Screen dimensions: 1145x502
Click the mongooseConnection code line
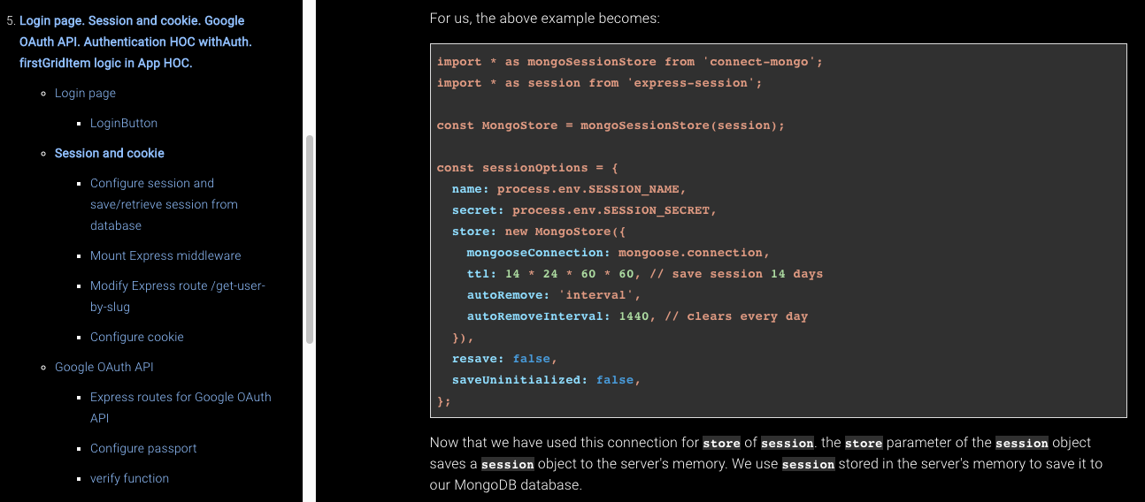coord(619,253)
